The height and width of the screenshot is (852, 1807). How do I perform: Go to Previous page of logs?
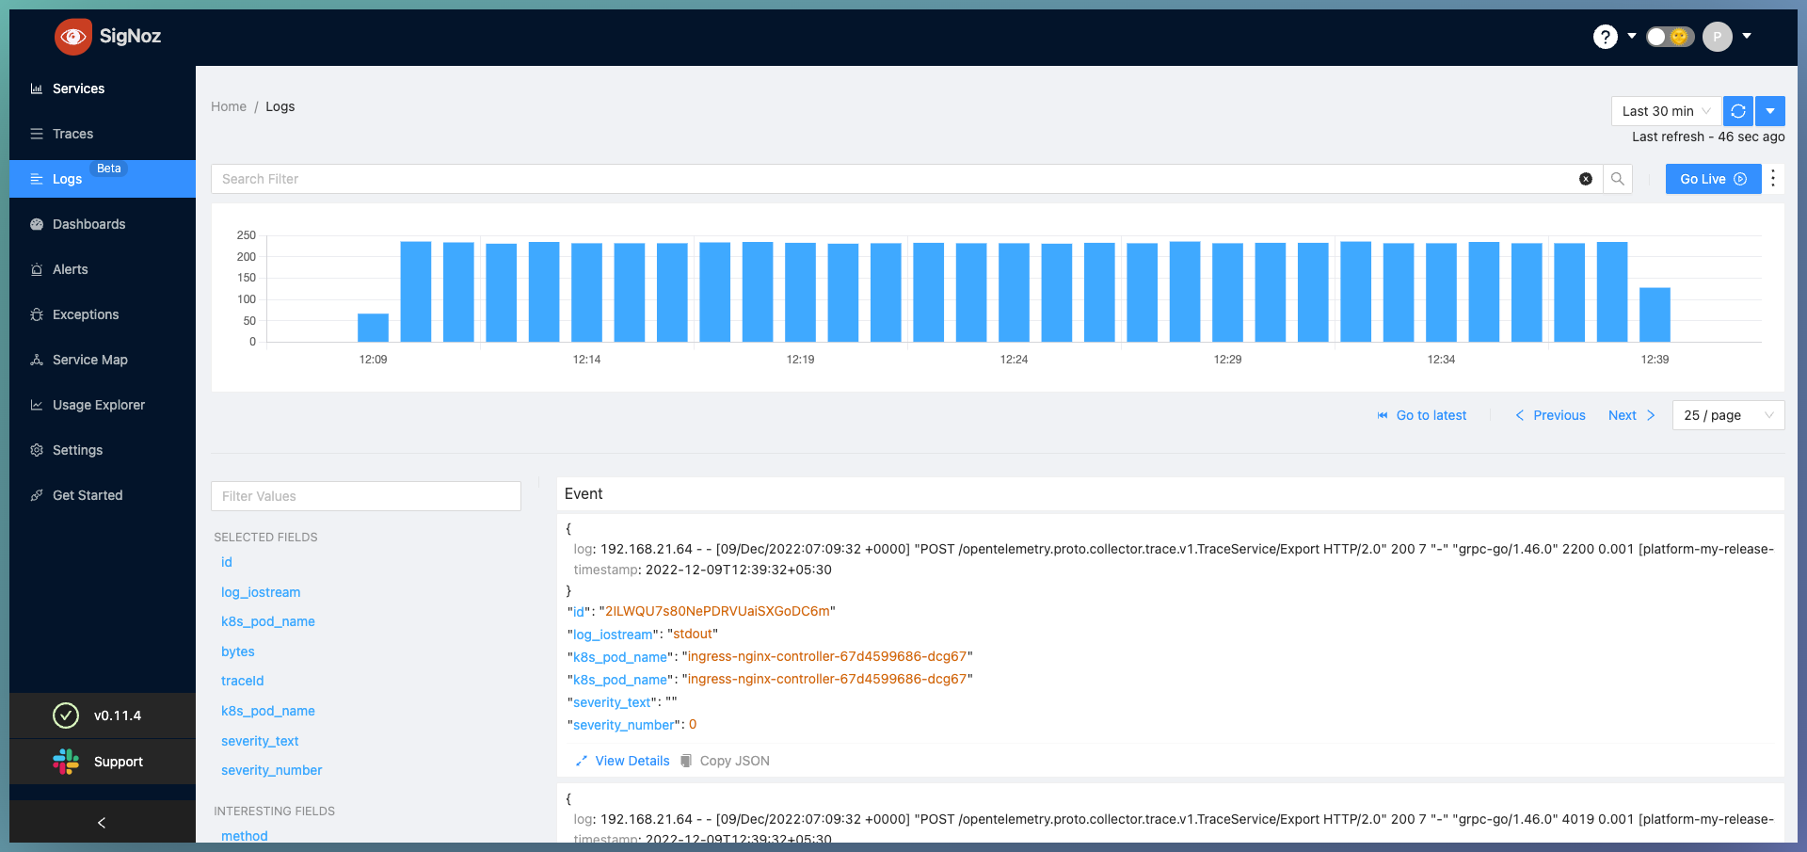click(x=1550, y=415)
